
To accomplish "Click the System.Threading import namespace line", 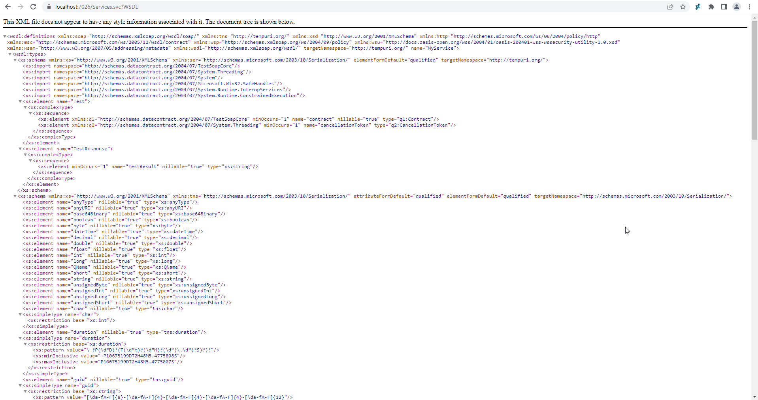I will point(137,72).
